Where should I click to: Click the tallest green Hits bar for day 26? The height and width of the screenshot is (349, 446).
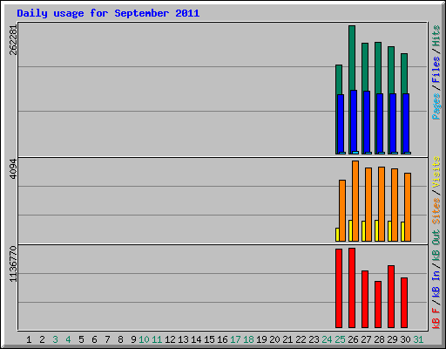[x=352, y=58]
